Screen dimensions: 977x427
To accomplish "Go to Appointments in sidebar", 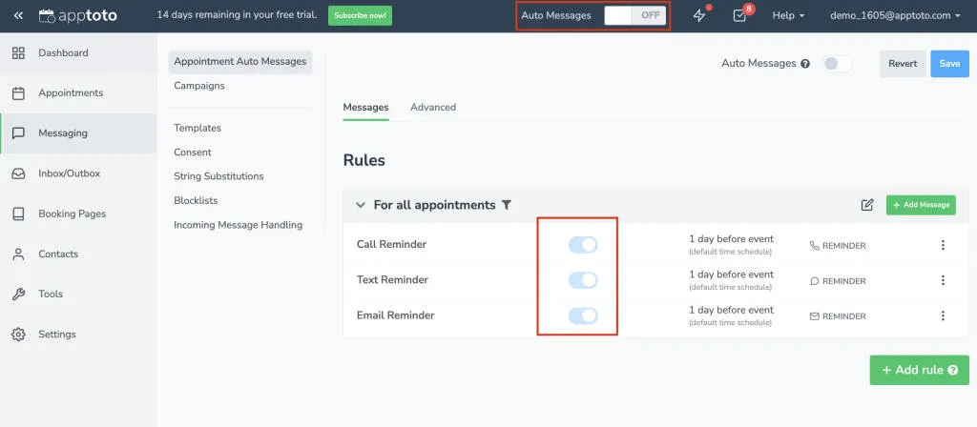I will [x=71, y=93].
